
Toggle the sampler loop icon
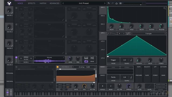[x=86, y=61]
